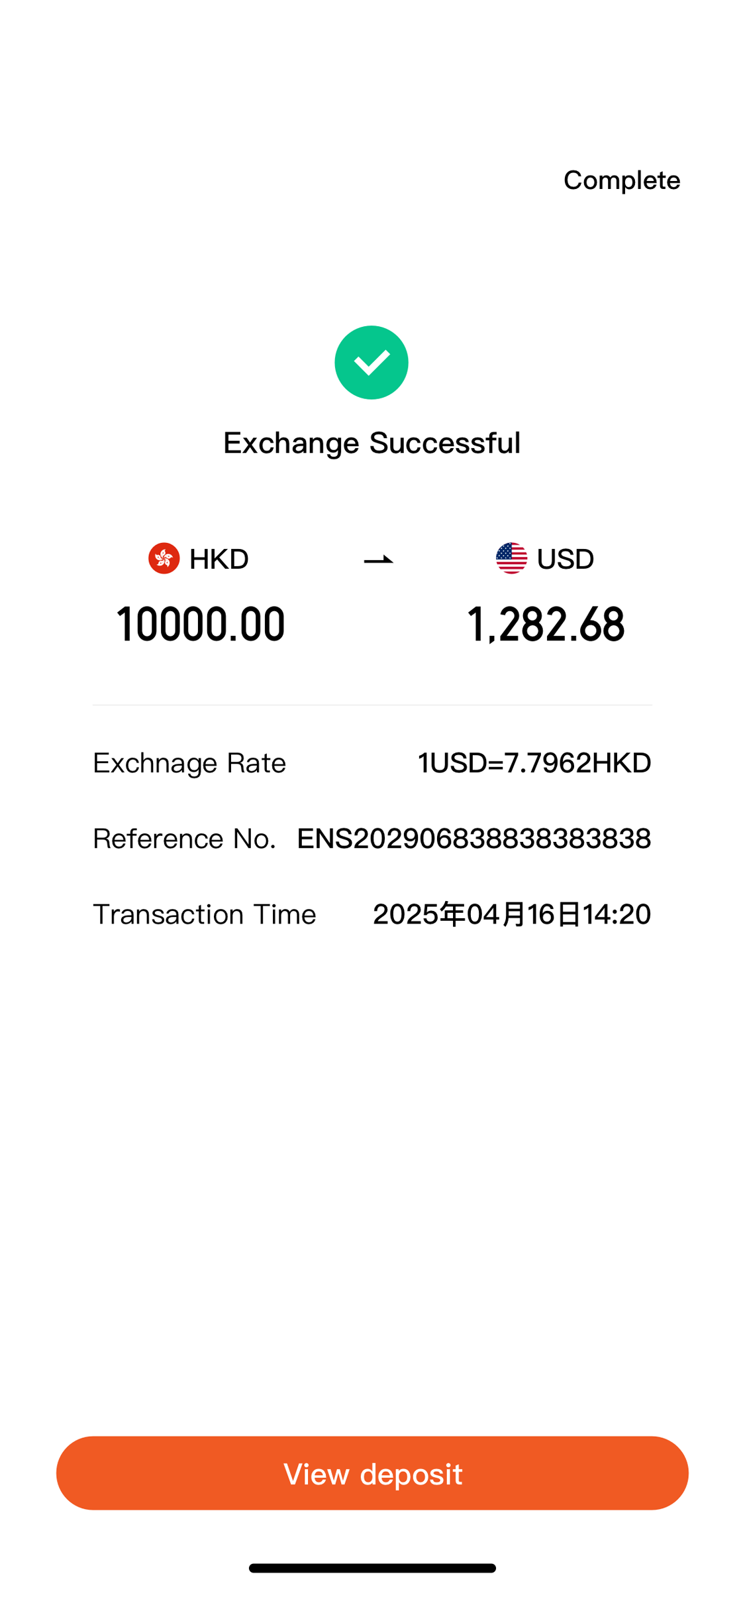
Task: Select the ENS reference number value
Action: [x=473, y=838]
